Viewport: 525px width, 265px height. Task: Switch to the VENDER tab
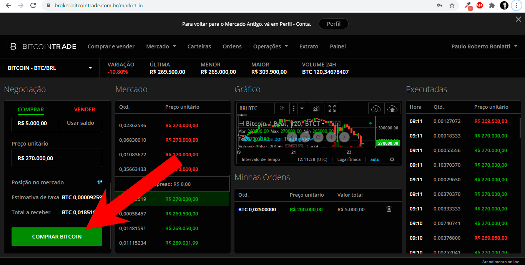[84, 109]
